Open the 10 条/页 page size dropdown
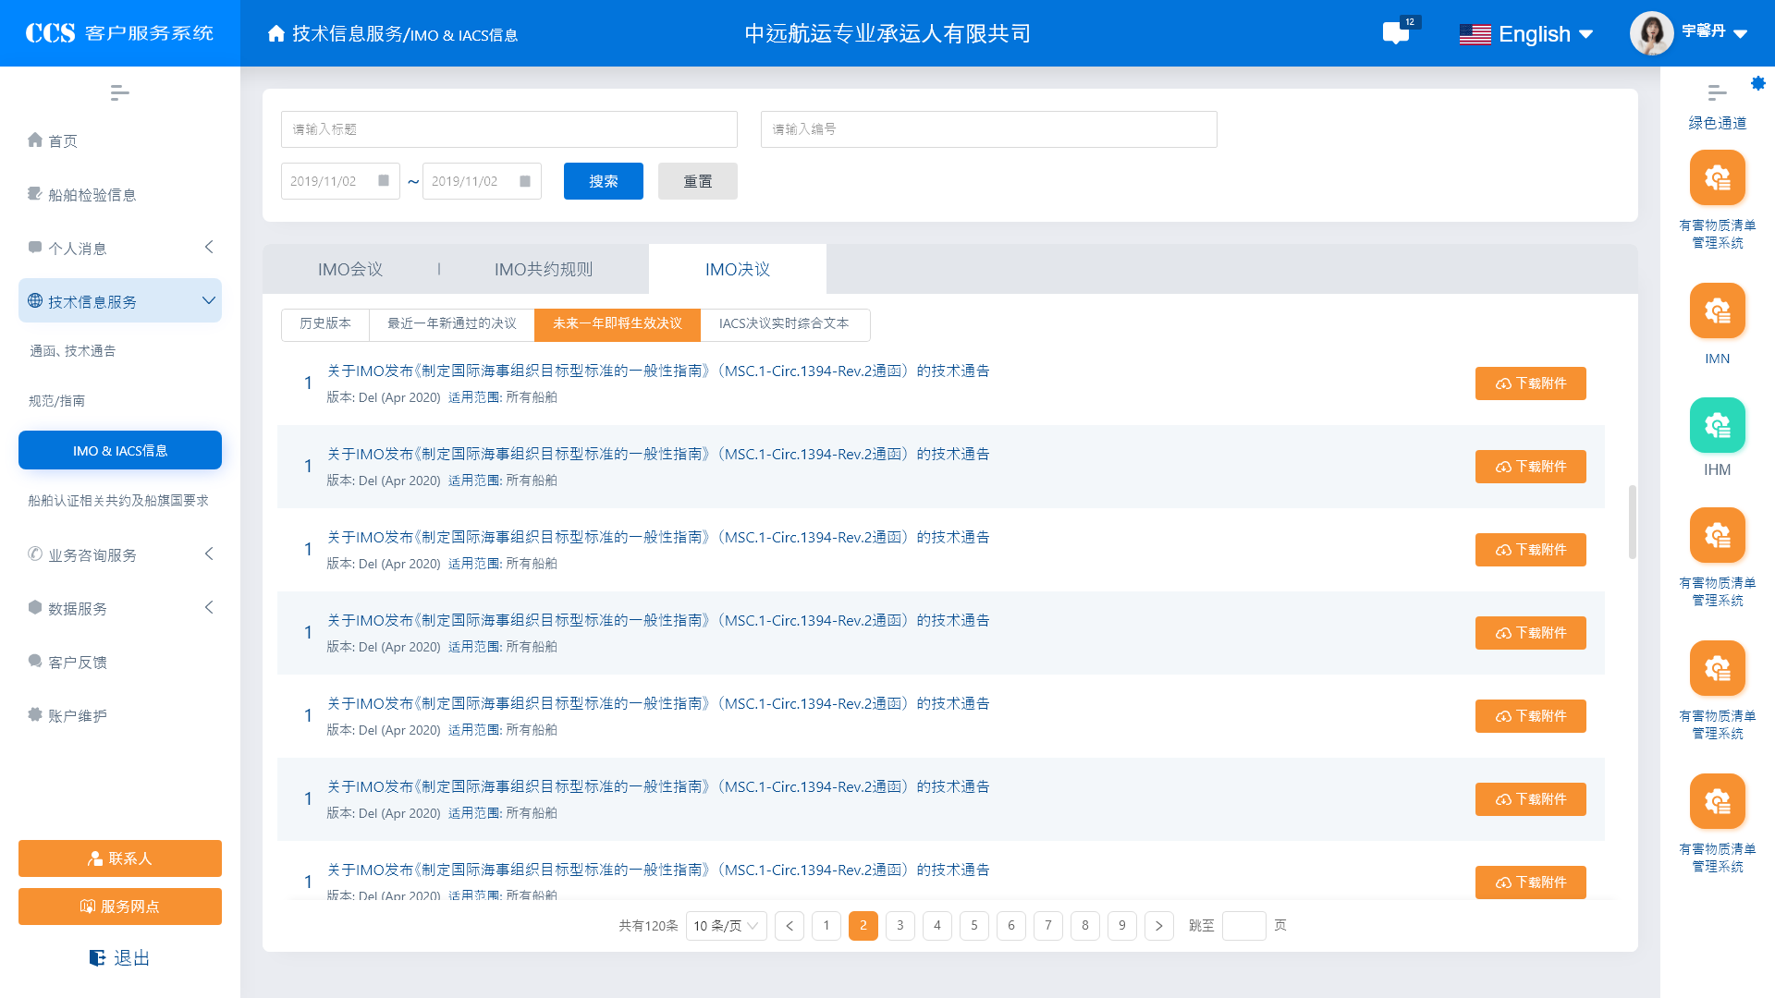The height and width of the screenshot is (998, 1775). [x=726, y=926]
